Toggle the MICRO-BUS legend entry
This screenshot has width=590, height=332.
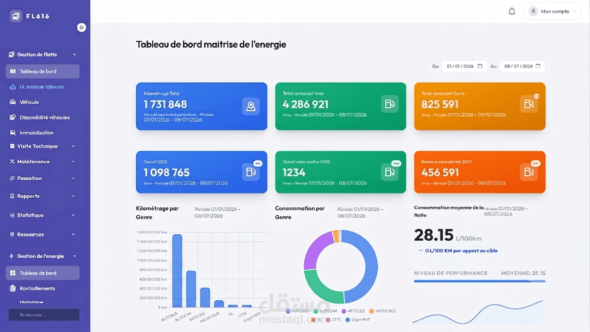coord(383,311)
